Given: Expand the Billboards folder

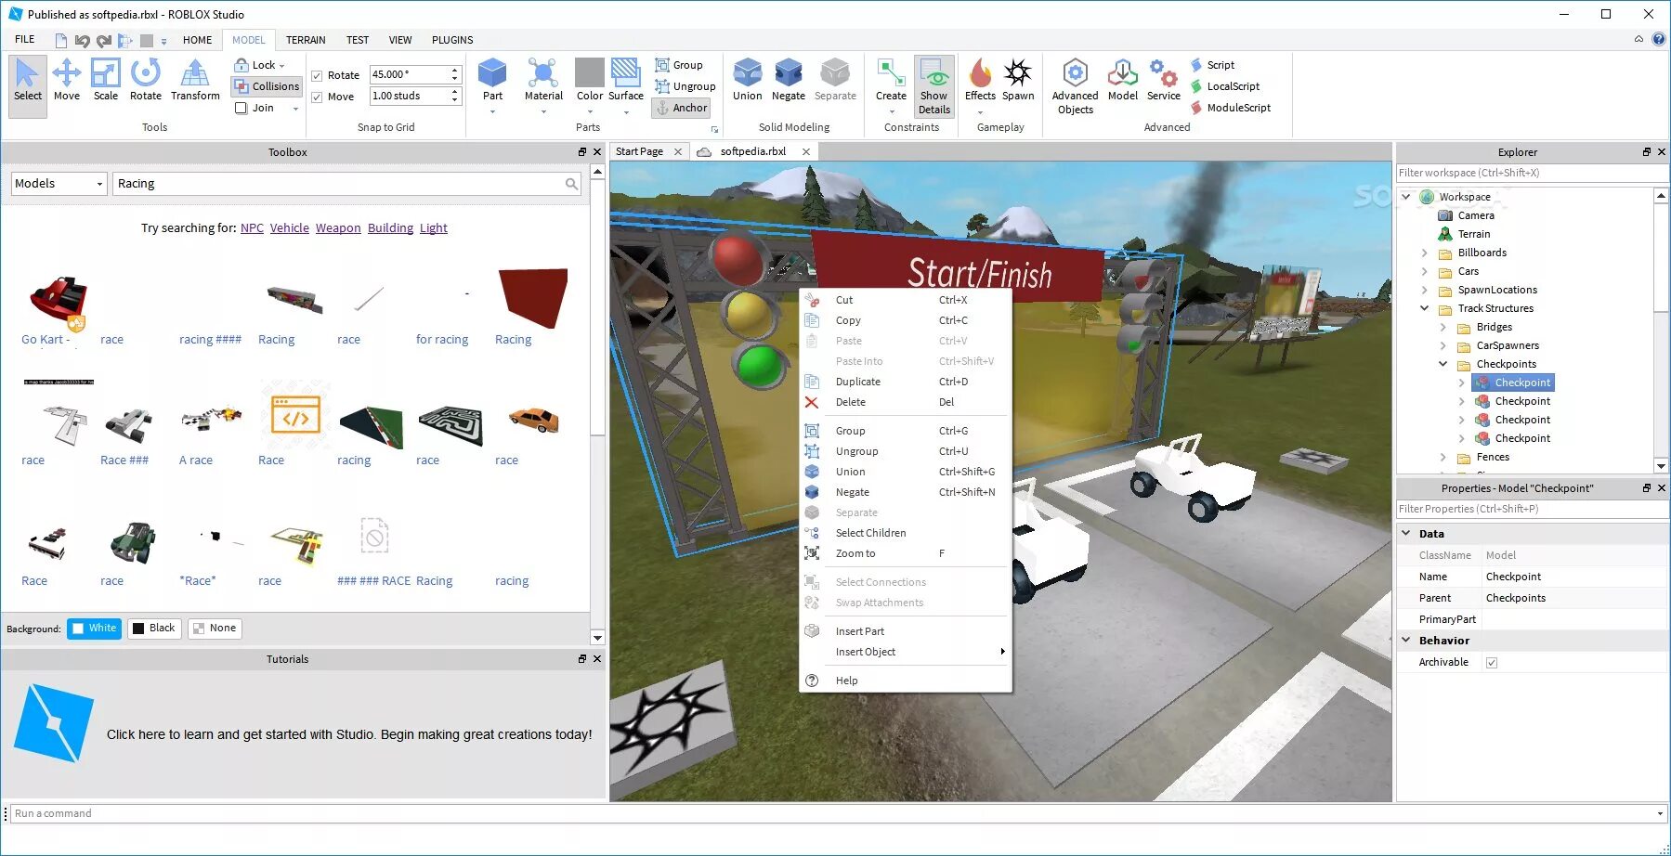Looking at the screenshot, I should pos(1425,253).
